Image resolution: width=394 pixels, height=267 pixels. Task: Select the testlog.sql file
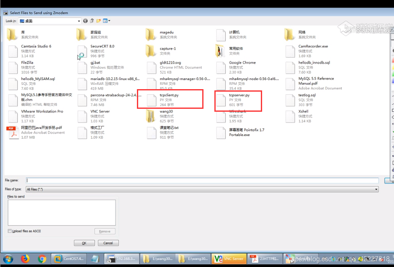pyautogui.click(x=301, y=100)
